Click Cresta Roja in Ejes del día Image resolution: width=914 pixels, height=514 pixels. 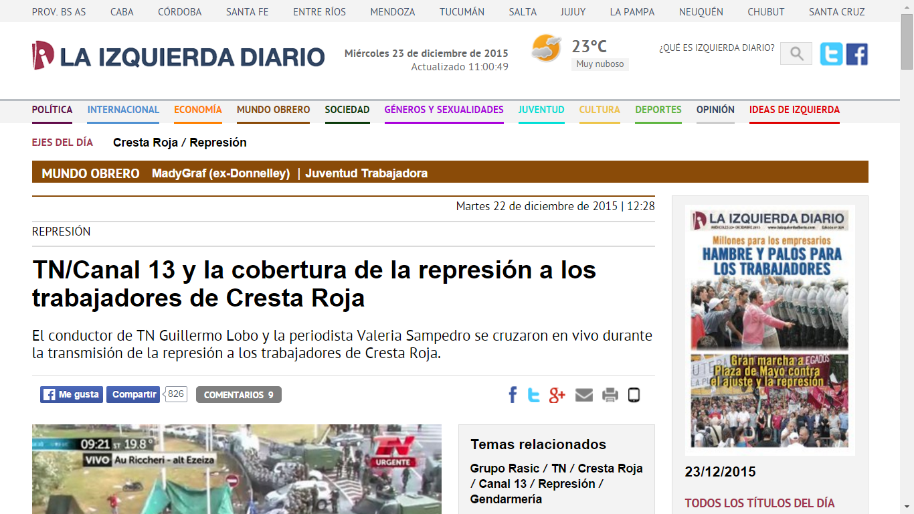(145, 143)
